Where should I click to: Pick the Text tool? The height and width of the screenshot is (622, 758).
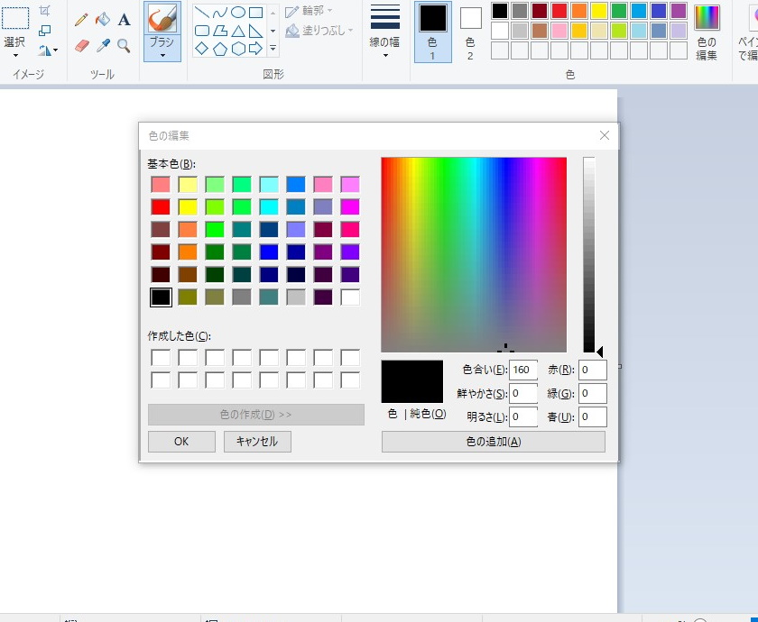(123, 18)
